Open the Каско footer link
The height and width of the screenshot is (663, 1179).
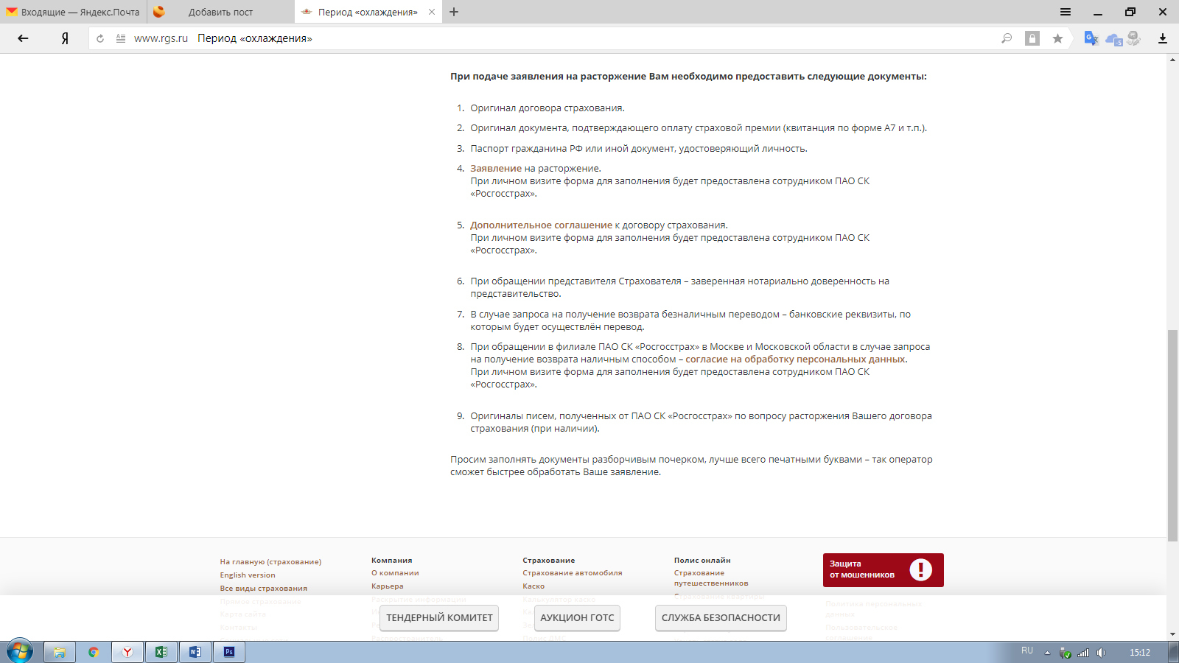click(x=533, y=586)
